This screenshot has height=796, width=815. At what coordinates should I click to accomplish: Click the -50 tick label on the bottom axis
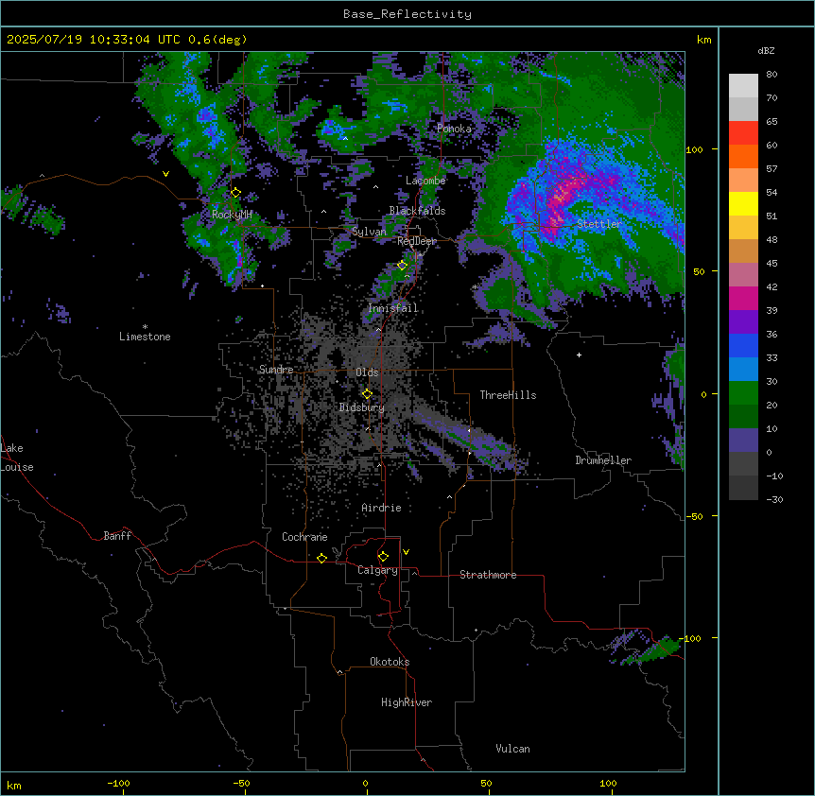(x=241, y=783)
